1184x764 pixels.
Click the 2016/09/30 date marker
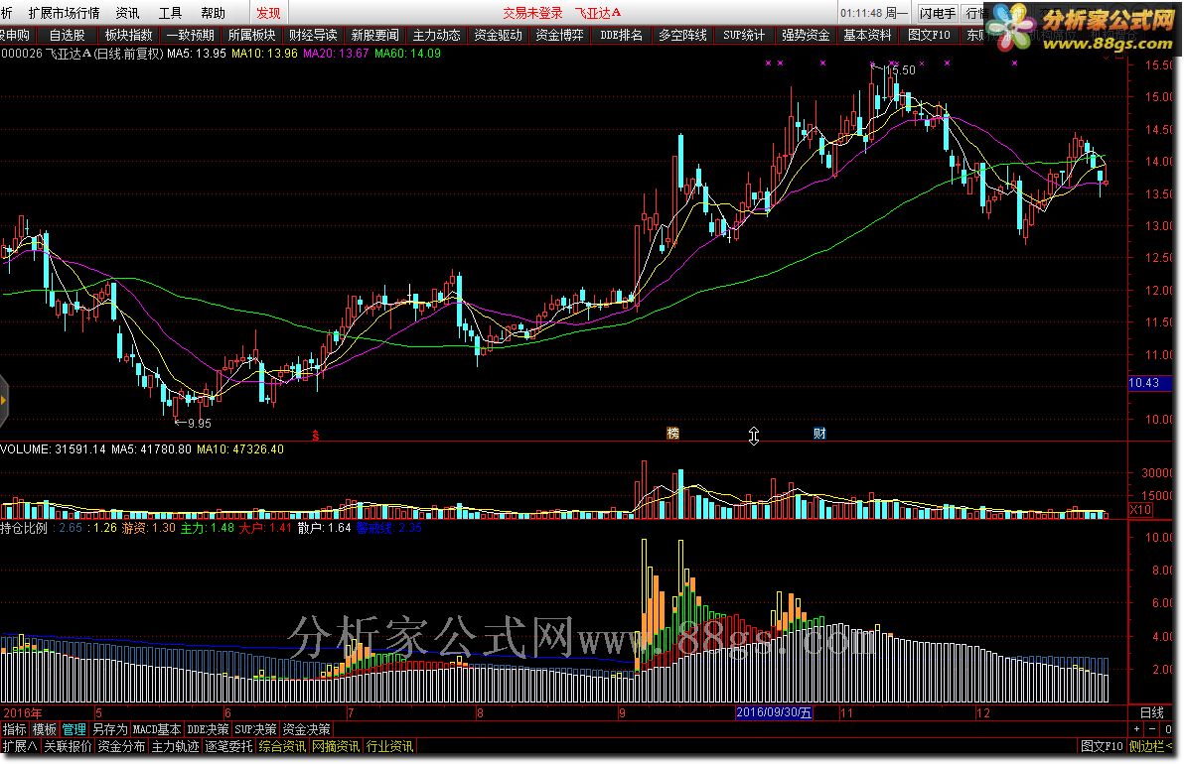(774, 712)
